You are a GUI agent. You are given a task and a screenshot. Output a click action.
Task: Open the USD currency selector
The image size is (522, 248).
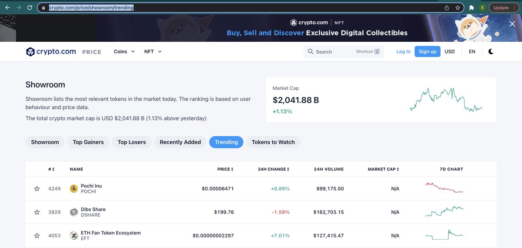point(449,51)
